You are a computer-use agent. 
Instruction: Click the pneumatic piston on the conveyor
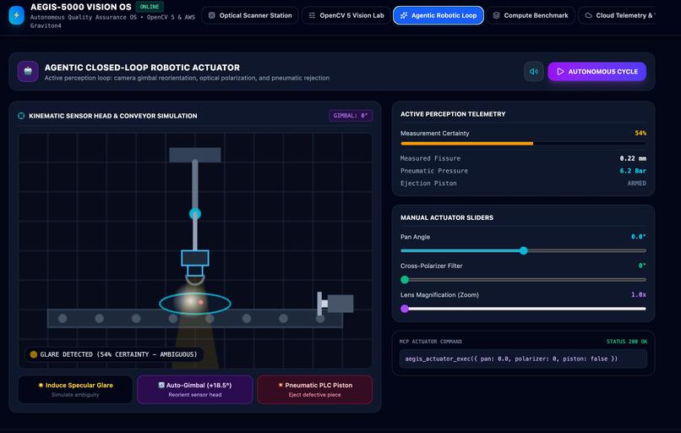tap(335, 303)
